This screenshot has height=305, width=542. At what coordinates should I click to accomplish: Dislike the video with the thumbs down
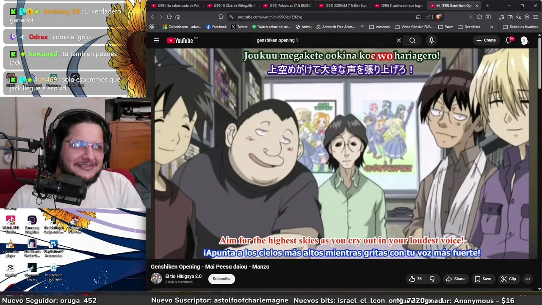click(x=432, y=279)
